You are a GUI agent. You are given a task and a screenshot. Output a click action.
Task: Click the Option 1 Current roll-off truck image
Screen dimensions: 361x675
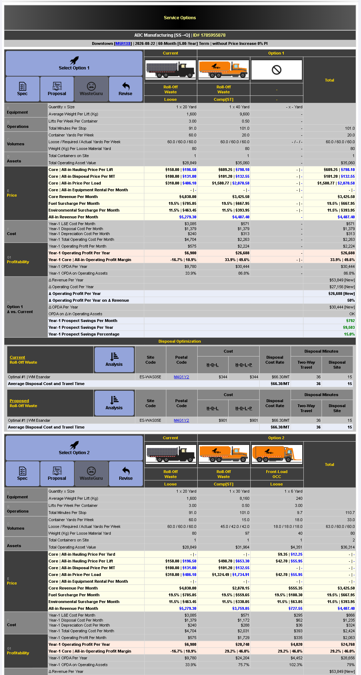click(x=171, y=70)
